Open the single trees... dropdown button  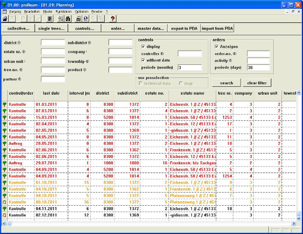pos(51,29)
